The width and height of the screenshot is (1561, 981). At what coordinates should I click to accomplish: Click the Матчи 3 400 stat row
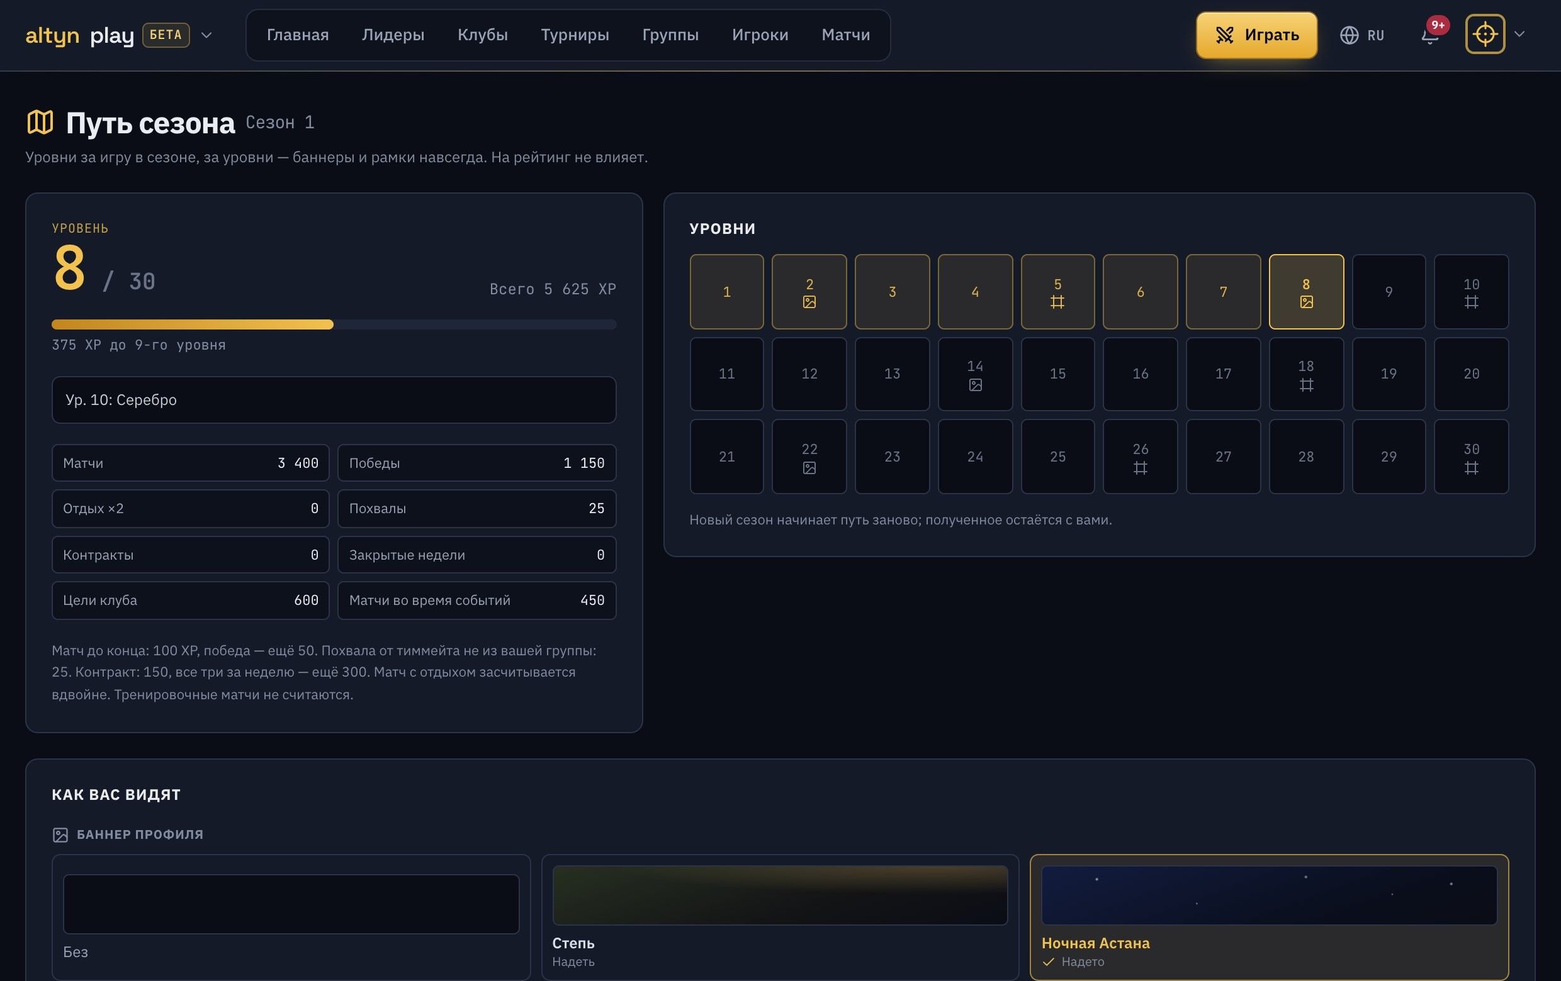(x=191, y=463)
